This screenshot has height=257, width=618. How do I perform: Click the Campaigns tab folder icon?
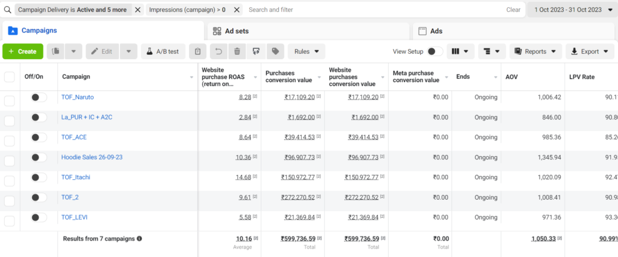pos(13,30)
